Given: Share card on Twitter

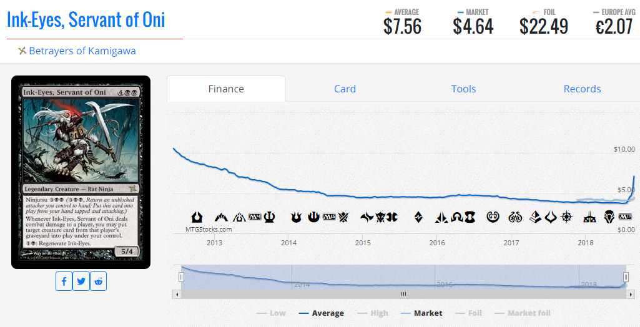Looking at the screenshot, I should (x=81, y=281).
